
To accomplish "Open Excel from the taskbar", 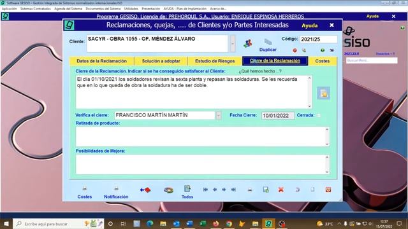I will (203, 223).
